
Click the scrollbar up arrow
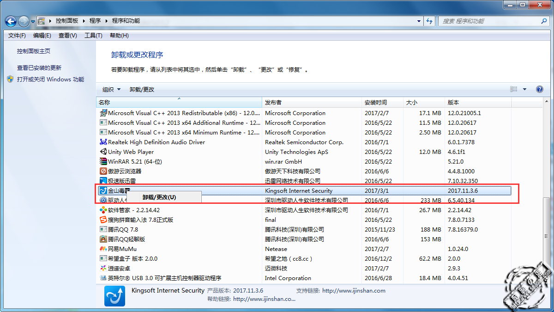[547, 102]
